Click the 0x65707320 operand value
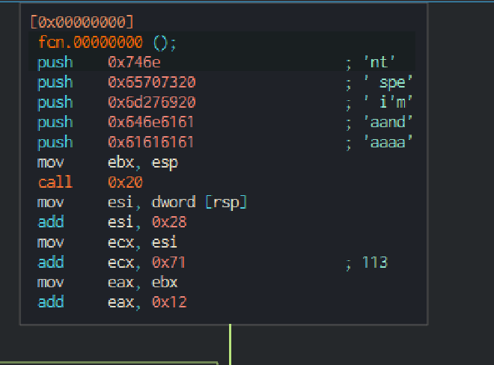 151,82
